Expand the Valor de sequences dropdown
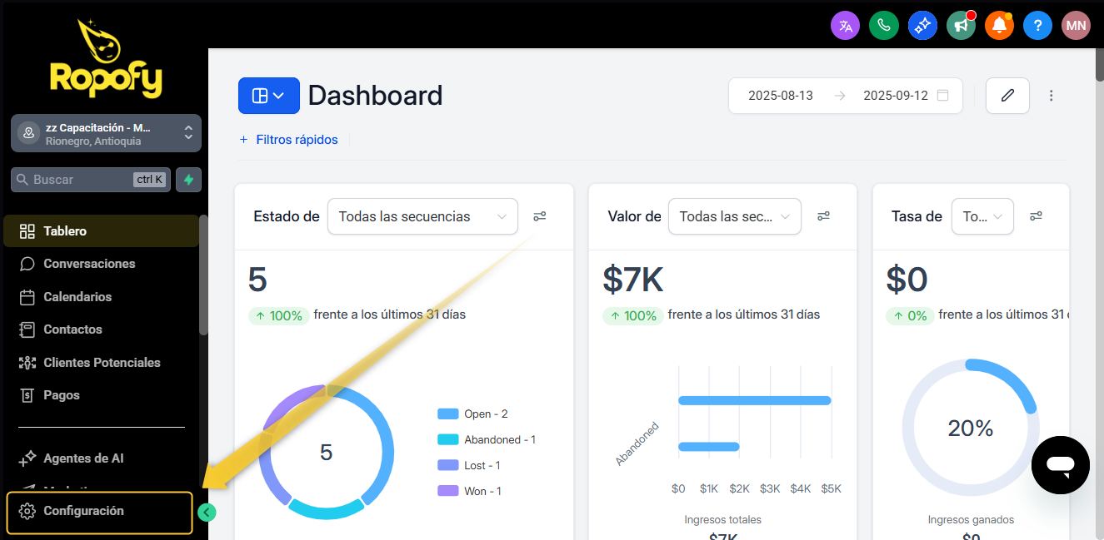Image resolution: width=1104 pixels, height=540 pixels. pos(734,216)
